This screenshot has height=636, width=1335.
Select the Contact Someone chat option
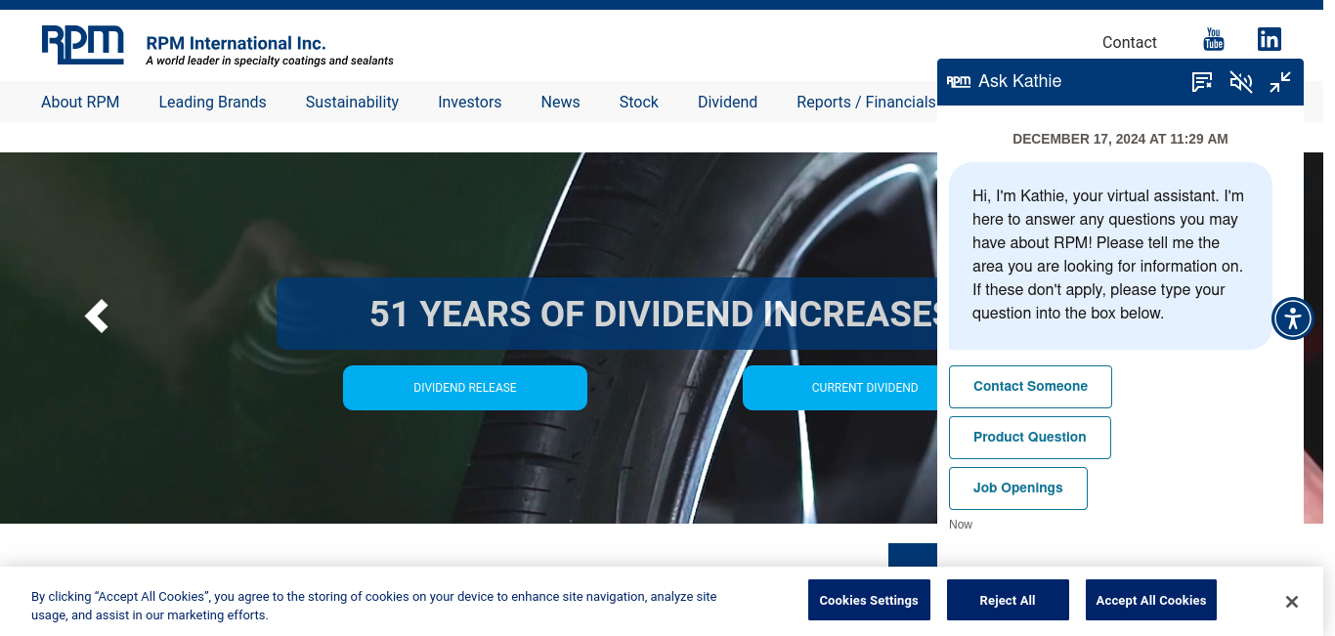tap(1030, 387)
